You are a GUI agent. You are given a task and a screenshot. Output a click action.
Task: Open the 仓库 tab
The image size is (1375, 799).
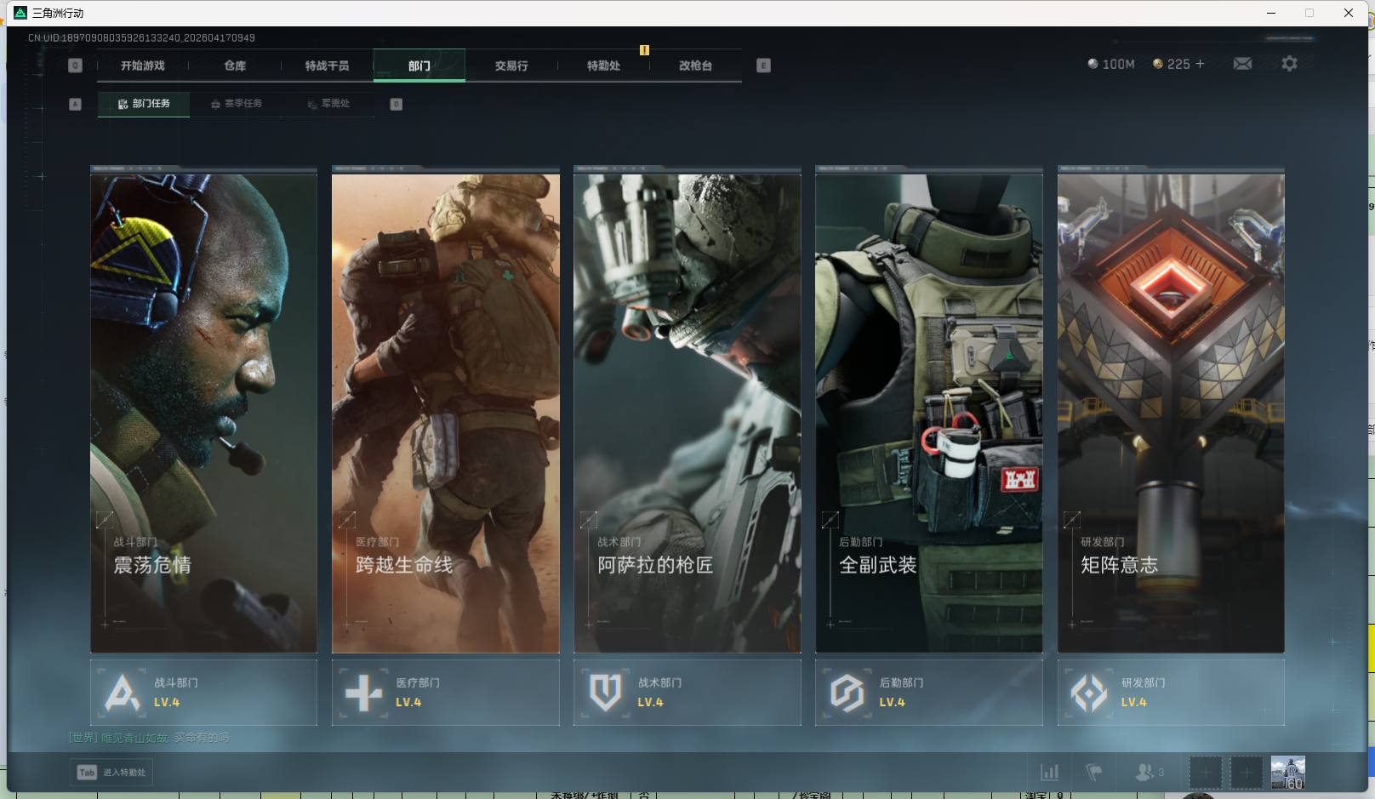(x=235, y=66)
